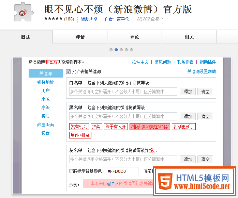Click the left dimmed previous-screenshot strip

17,126
